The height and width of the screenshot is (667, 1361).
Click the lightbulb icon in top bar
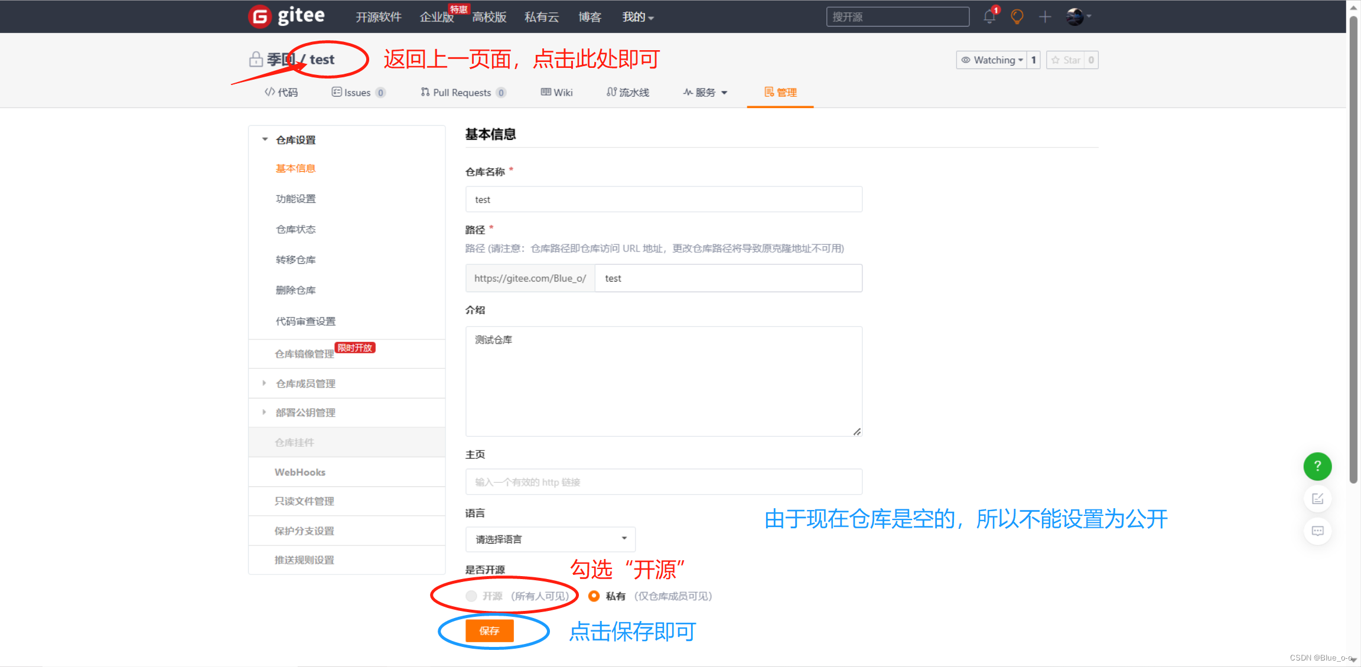point(1016,16)
